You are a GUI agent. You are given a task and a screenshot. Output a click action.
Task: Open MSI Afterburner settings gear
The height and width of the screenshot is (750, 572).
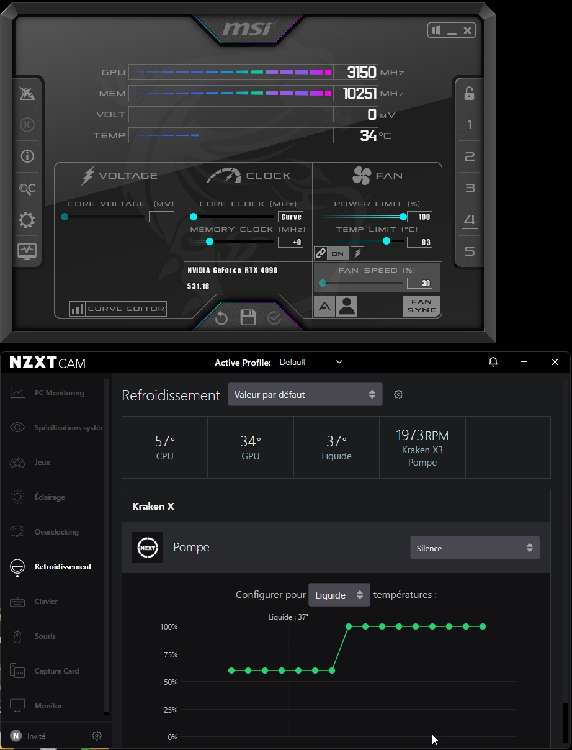[27, 220]
